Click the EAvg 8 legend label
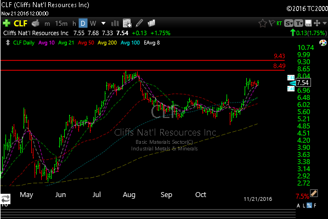 (151, 43)
